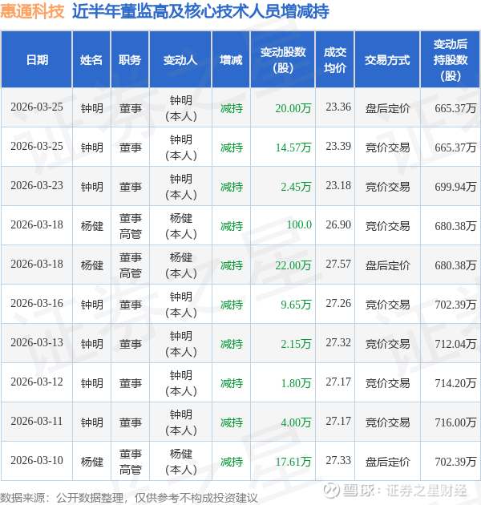Click the 20.00万 share change value
This screenshot has height=505, width=481.
(293, 108)
